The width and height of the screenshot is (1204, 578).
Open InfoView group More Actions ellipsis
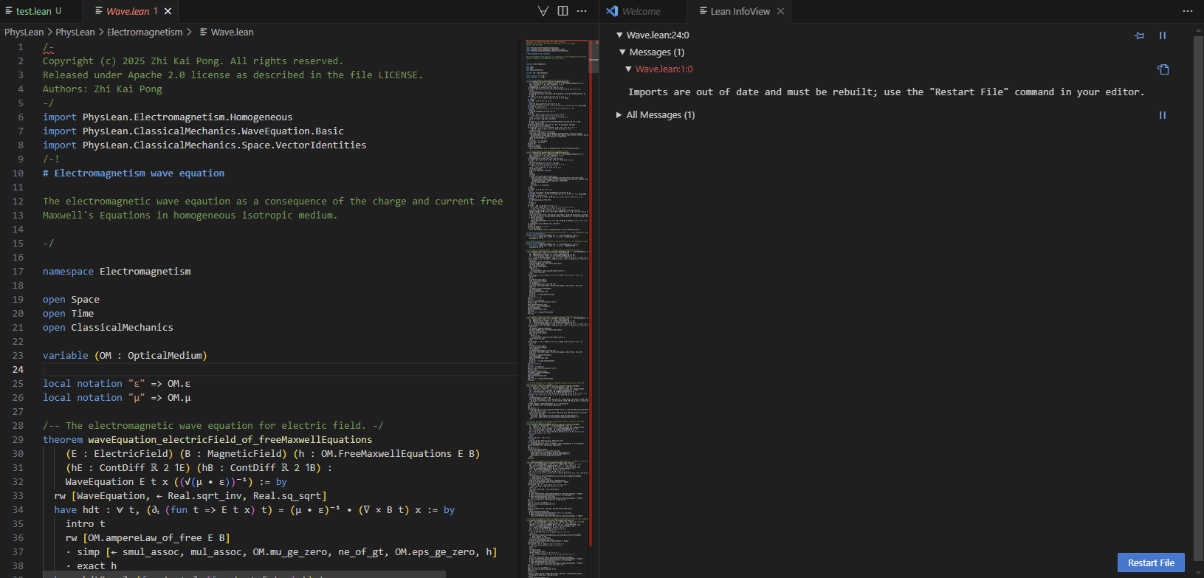click(x=1187, y=11)
